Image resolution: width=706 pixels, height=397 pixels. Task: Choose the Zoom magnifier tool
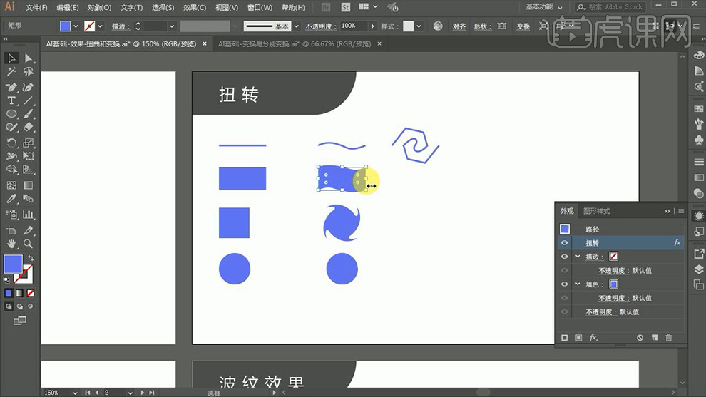tap(29, 244)
